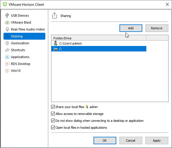Close the VMware Horizon Client dialog
This screenshot has width=172, height=148.
[x=167, y=5]
